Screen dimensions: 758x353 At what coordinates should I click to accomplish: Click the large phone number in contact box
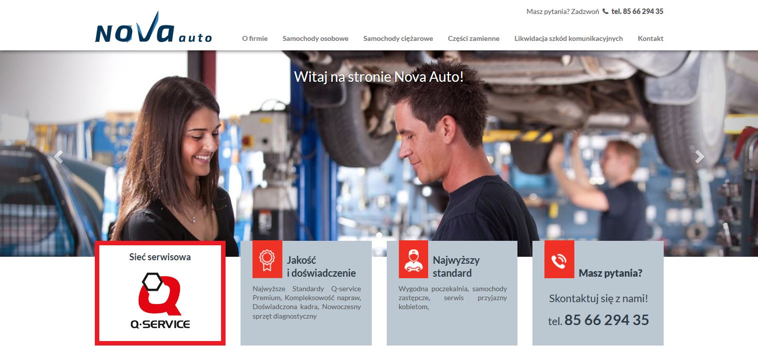[x=606, y=320]
